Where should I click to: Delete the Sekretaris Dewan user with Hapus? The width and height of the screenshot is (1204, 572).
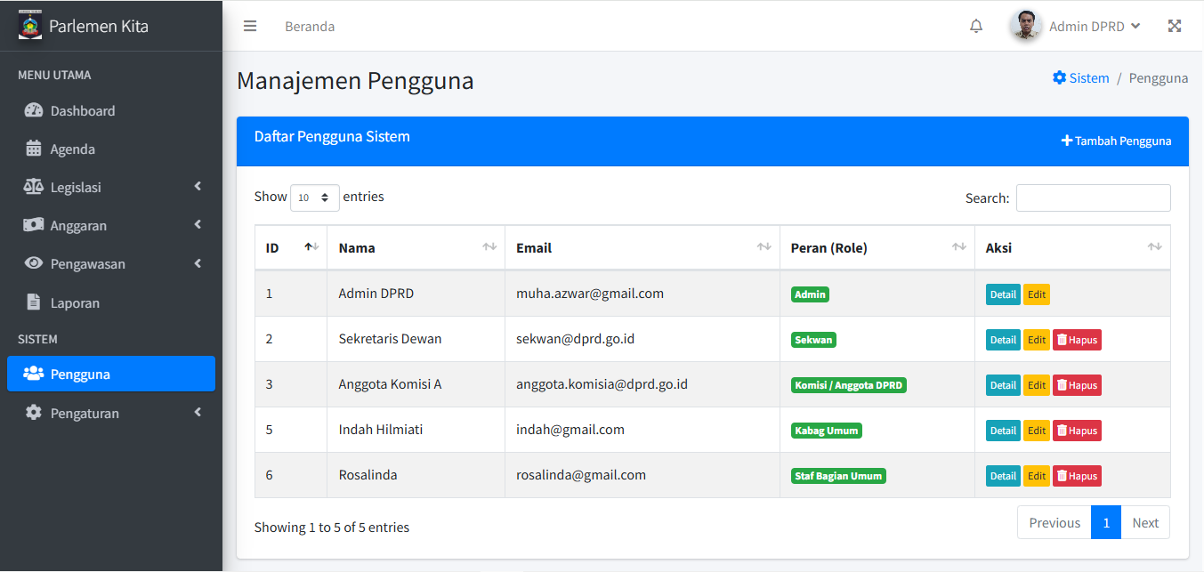pyautogui.click(x=1077, y=340)
